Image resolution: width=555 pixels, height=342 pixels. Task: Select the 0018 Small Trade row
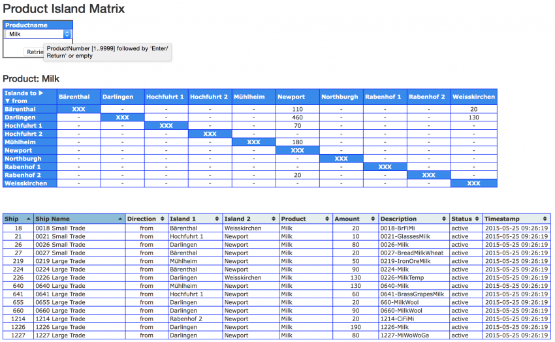click(x=276, y=228)
